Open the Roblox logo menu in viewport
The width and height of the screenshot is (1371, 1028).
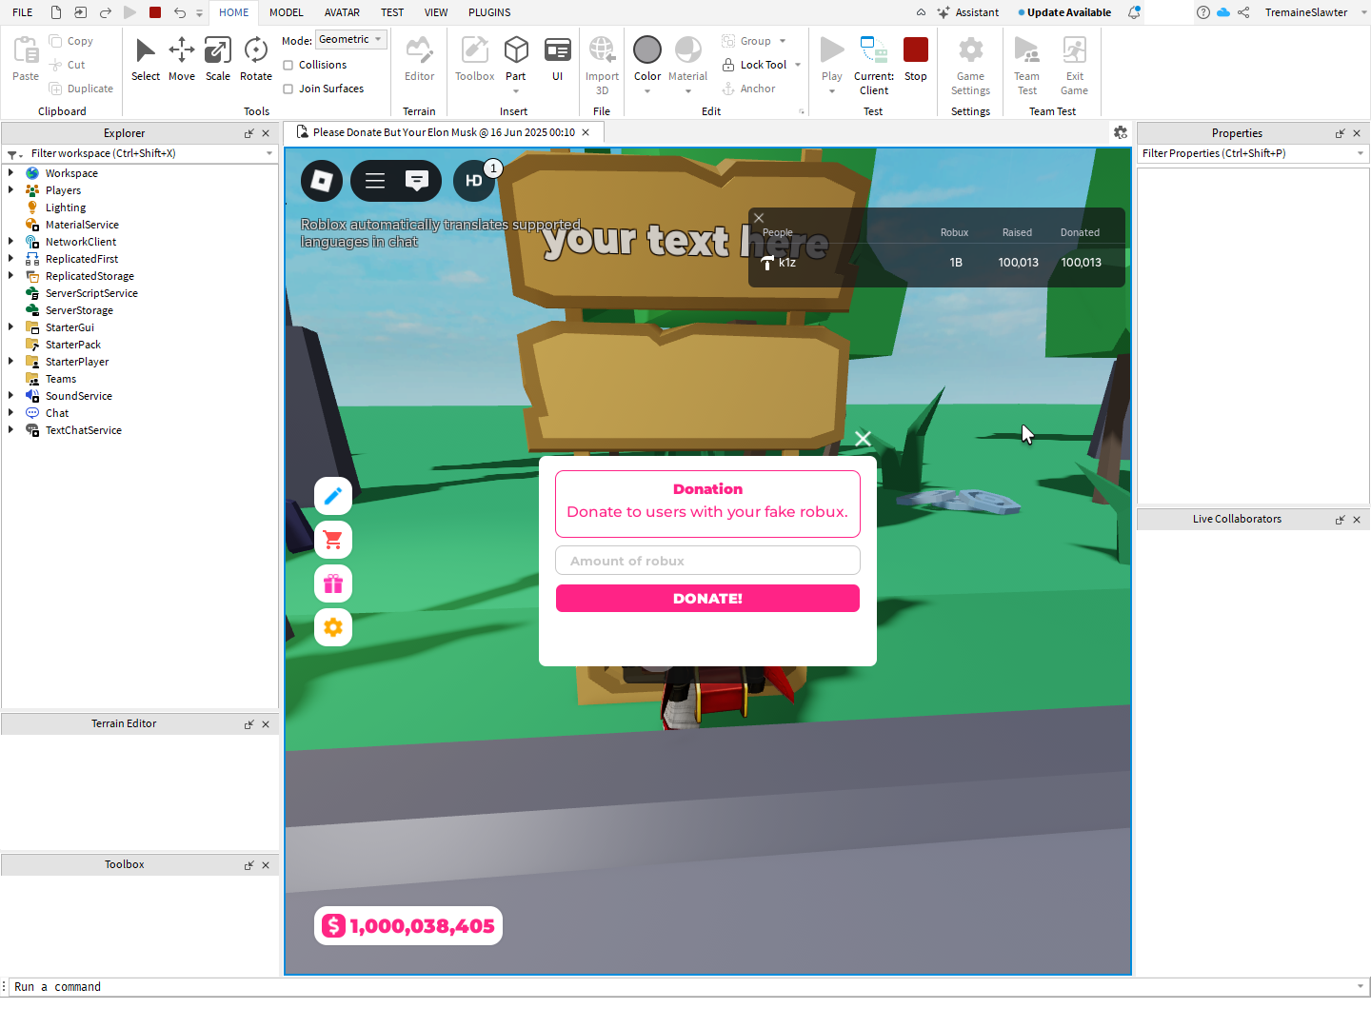coord(322,181)
